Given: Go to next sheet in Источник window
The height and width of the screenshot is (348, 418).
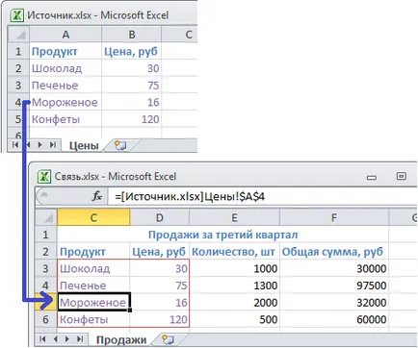Looking at the screenshot, I should [40, 145].
